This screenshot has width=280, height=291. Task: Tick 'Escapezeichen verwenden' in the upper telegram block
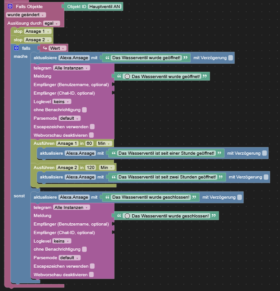(92, 126)
